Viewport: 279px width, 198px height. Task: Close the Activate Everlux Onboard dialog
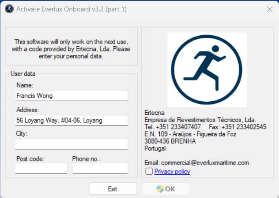click(x=270, y=9)
